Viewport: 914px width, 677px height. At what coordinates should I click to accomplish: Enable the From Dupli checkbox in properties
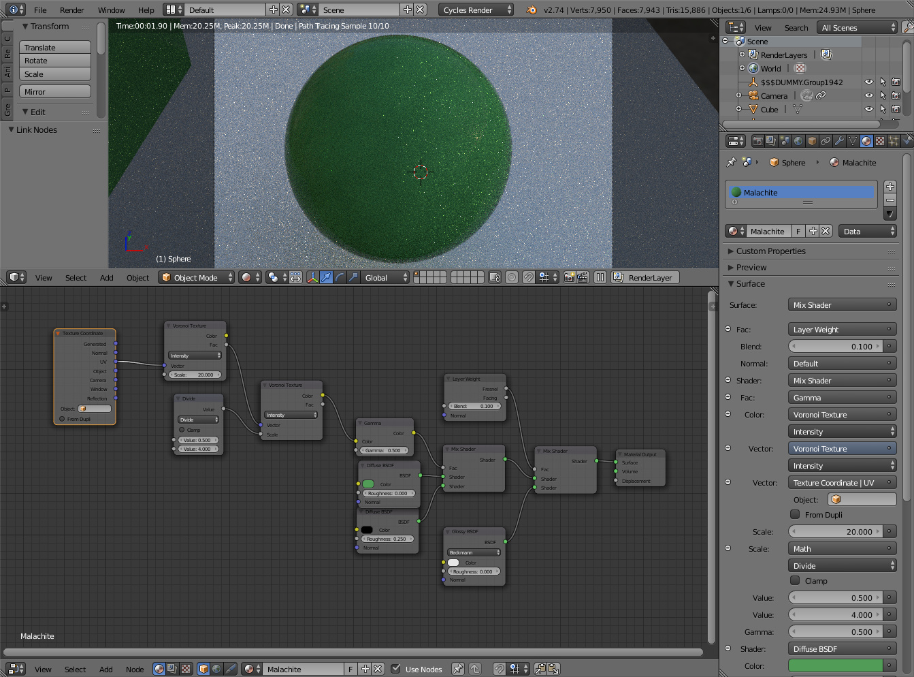pyautogui.click(x=795, y=514)
